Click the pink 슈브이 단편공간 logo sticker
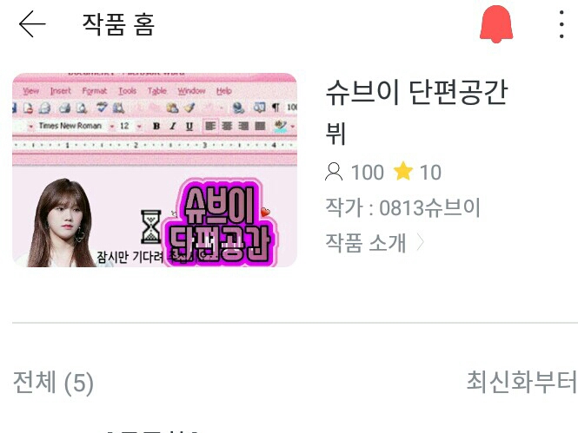The width and height of the screenshot is (578, 433). [221, 222]
